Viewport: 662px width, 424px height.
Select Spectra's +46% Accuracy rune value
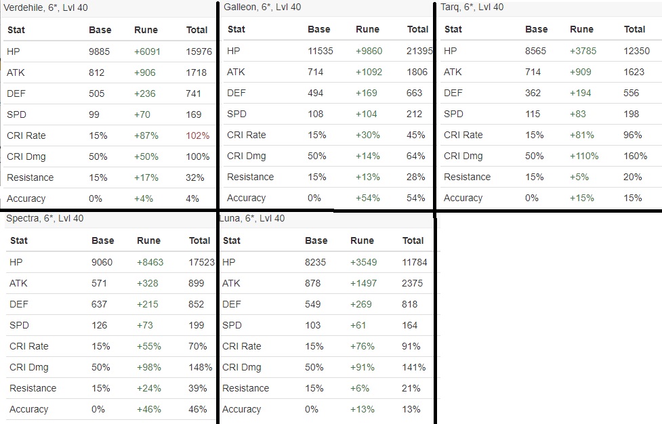(149, 409)
